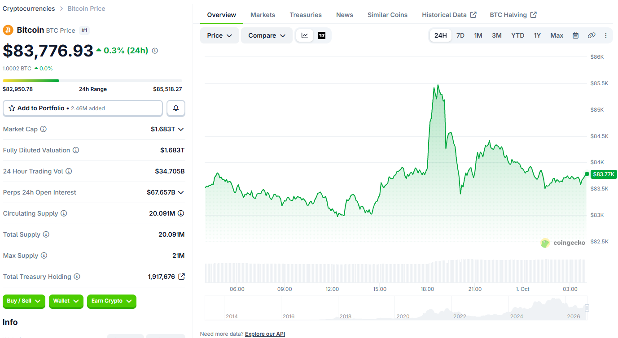Image resolution: width=618 pixels, height=338 pixels.
Task: Open external link icon next to 1,917,676
Action: pyautogui.click(x=181, y=277)
